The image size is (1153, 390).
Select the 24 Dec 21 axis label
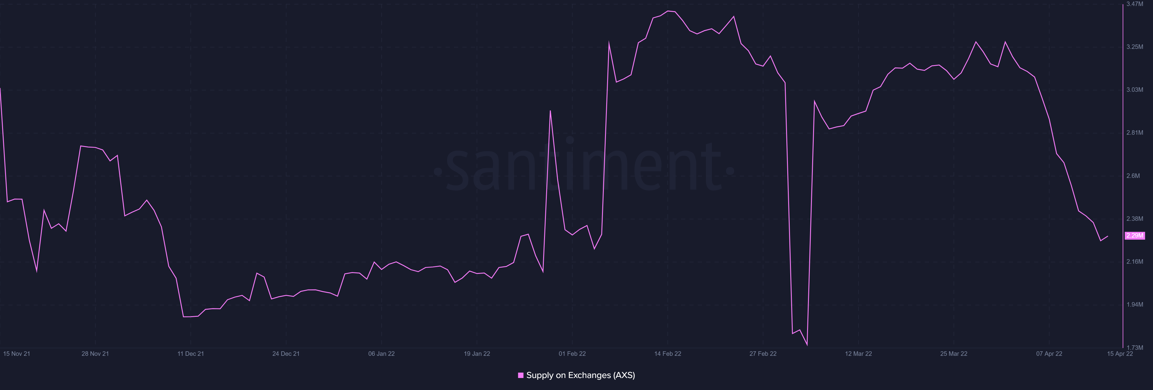286,354
